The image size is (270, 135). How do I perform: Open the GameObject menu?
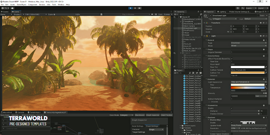click(x=21, y=4)
